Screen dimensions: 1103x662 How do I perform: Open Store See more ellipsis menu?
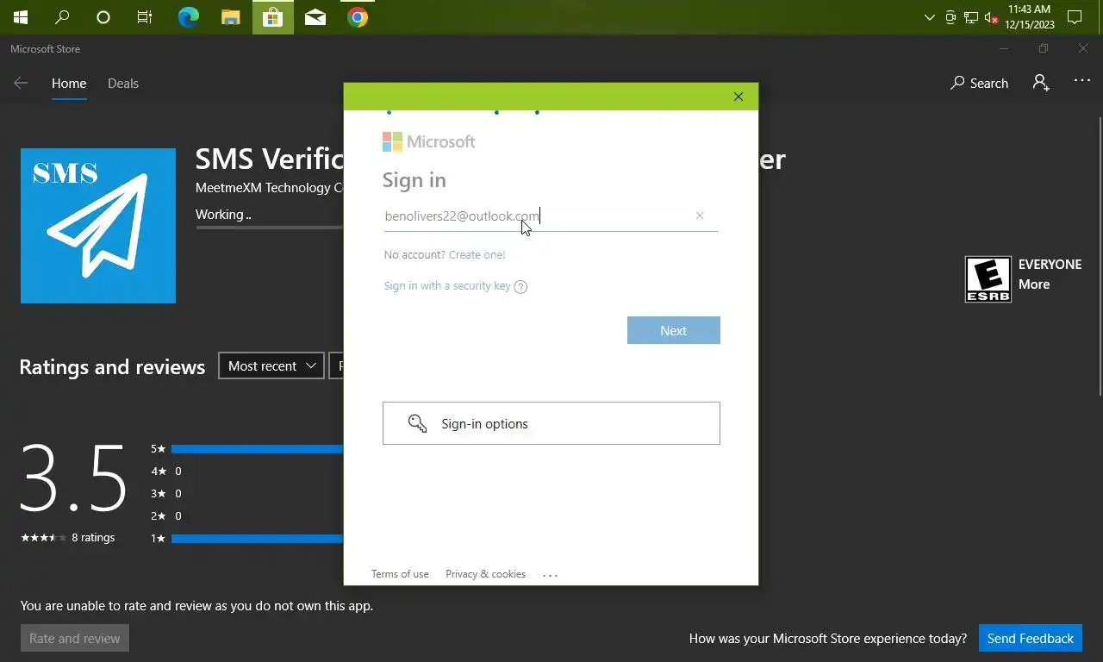point(1082,81)
